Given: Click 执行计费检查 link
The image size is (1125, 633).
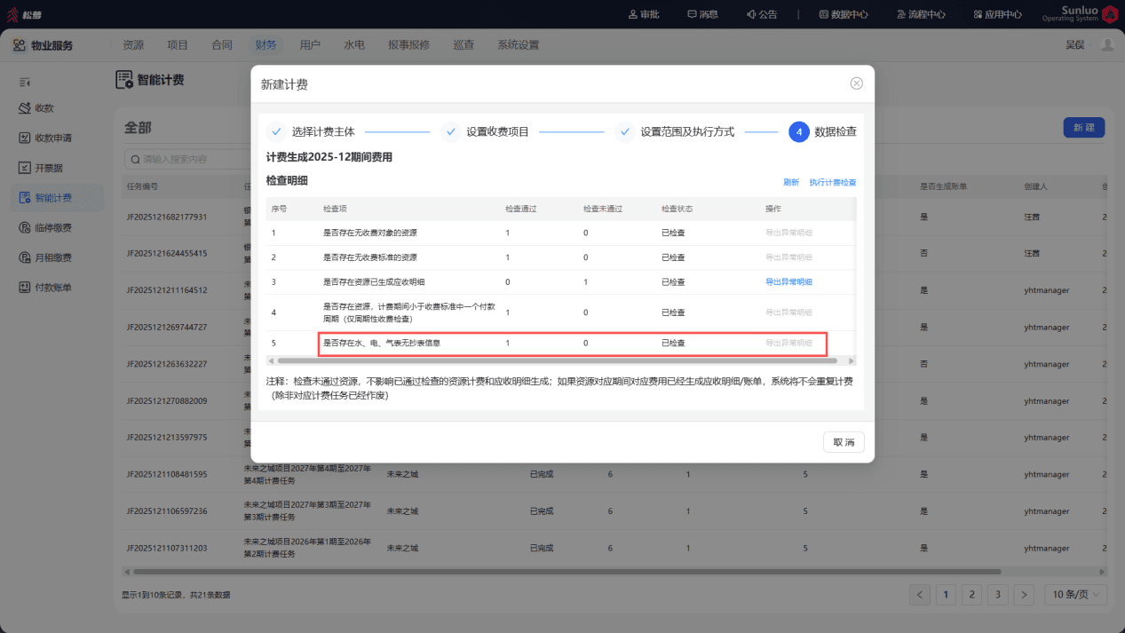Looking at the screenshot, I should (833, 183).
